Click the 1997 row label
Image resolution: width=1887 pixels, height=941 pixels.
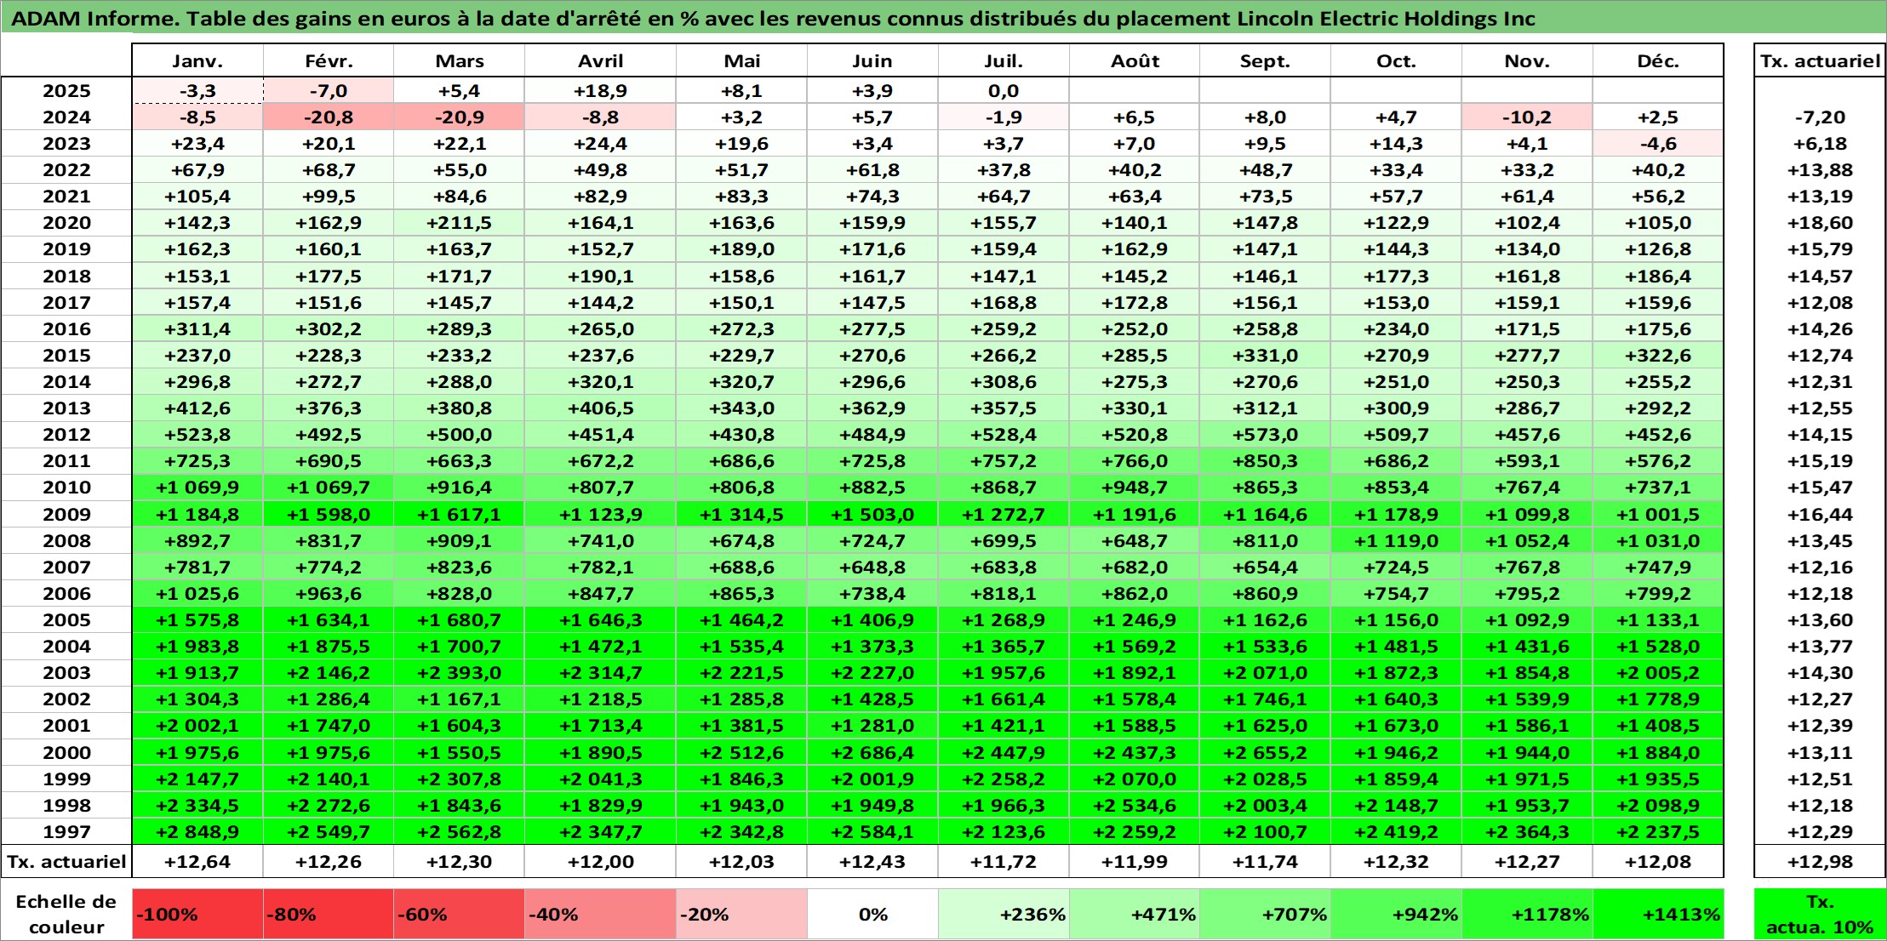[66, 832]
